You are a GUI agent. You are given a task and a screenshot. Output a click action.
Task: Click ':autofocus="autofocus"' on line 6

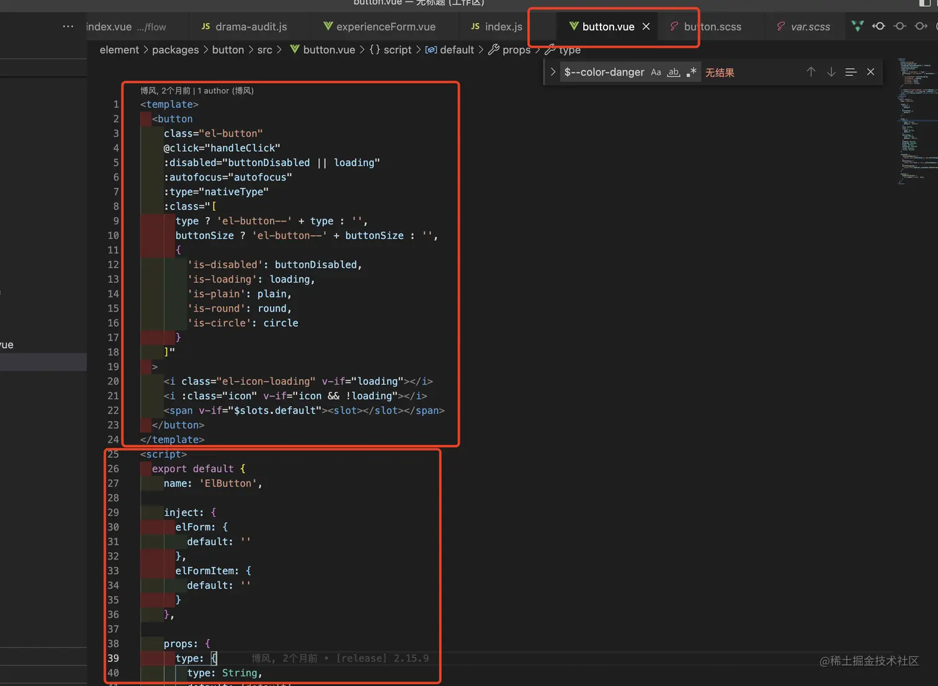point(228,177)
